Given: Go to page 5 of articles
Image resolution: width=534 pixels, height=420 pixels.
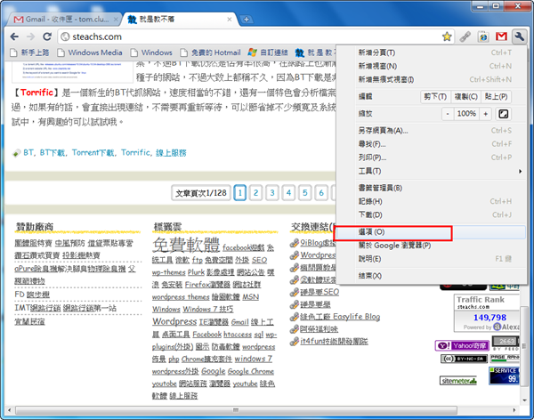Looking at the screenshot, I should [x=304, y=193].
